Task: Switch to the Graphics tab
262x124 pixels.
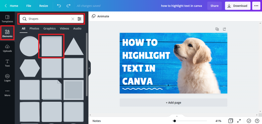Action: coord(49,28)
